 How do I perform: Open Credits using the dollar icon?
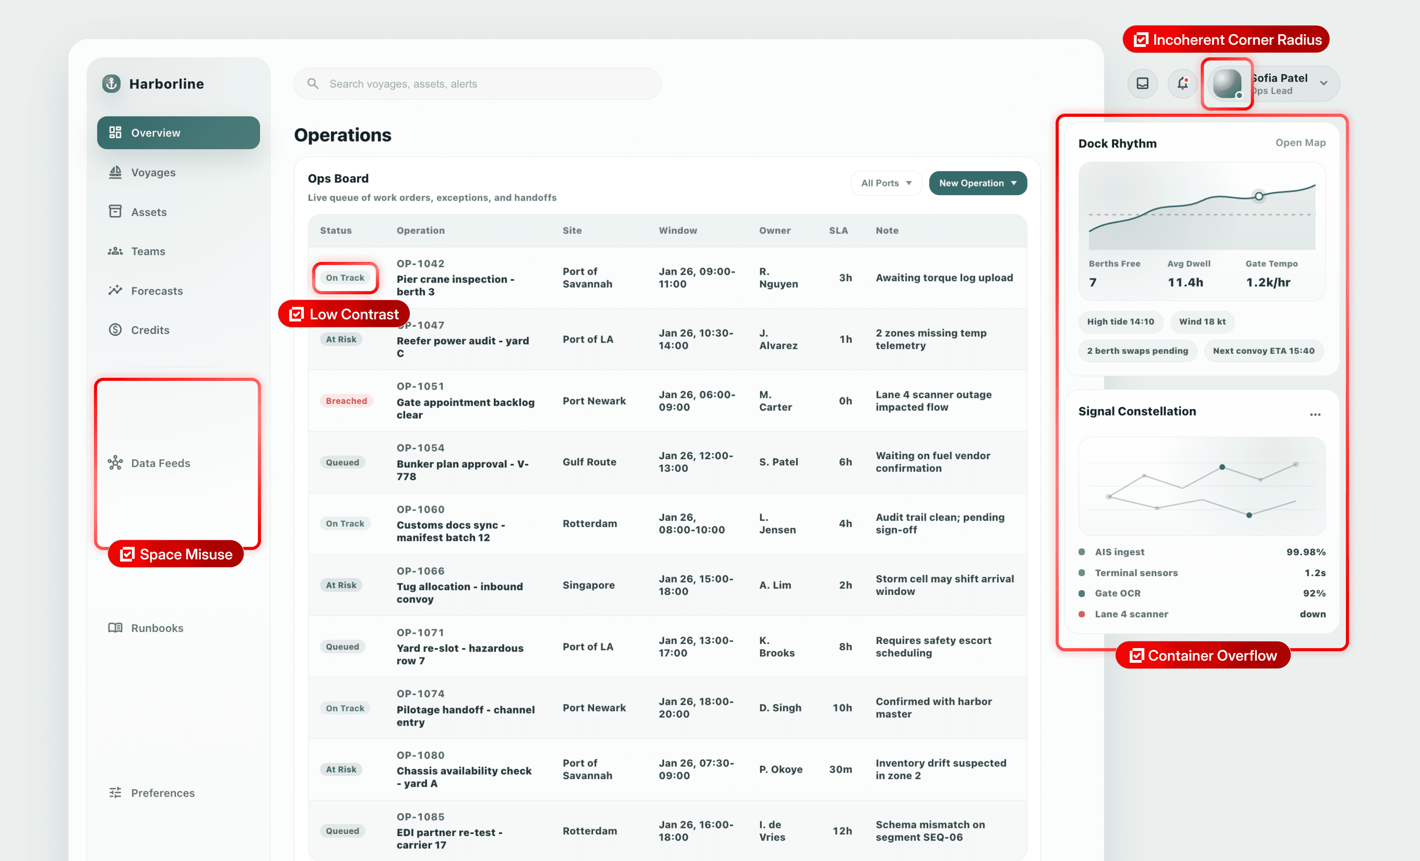115,330
